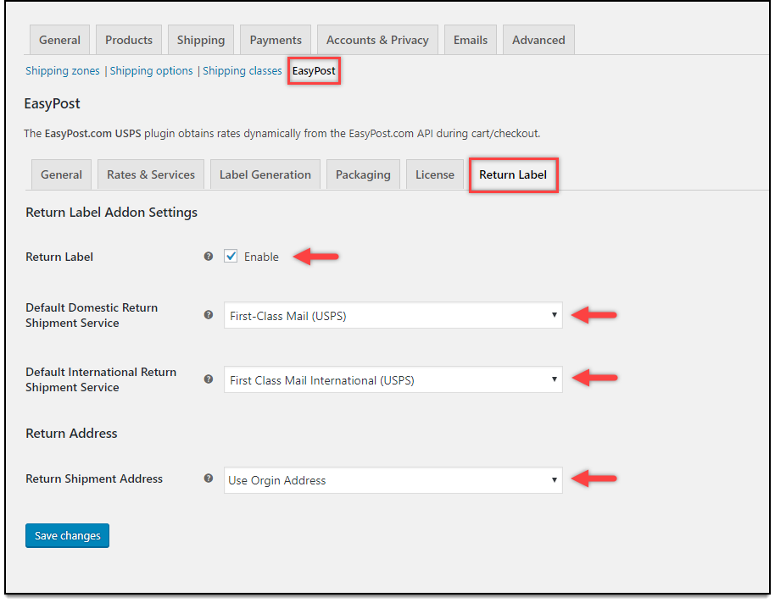Open the Products tab
Screen dimensions: 775x603
click(x=129, y=40)
